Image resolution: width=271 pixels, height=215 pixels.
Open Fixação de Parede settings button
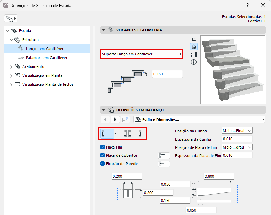pos(164,164)
